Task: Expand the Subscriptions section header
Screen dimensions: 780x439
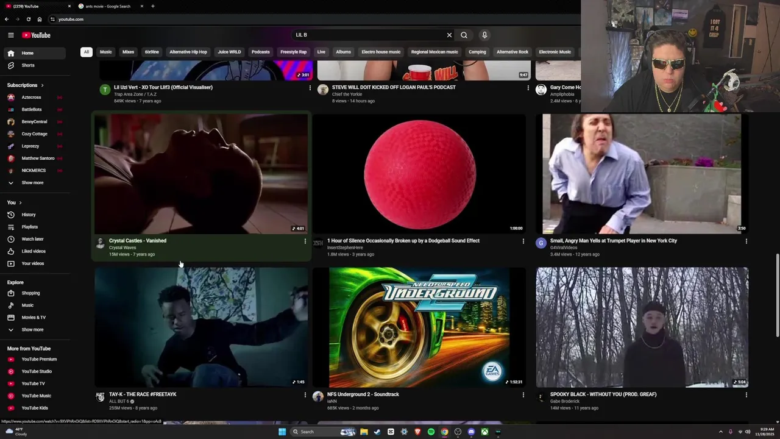Action: point(25,85)
